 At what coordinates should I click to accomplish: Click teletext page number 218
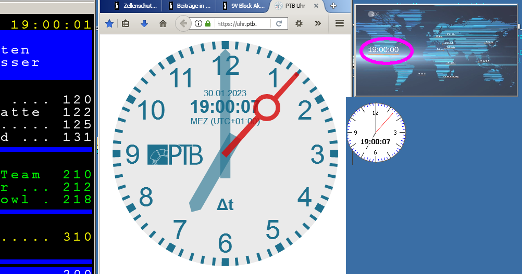(77, 199)
